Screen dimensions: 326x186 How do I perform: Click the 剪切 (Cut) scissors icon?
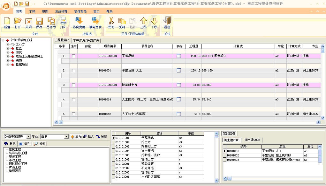coord(111,22)
